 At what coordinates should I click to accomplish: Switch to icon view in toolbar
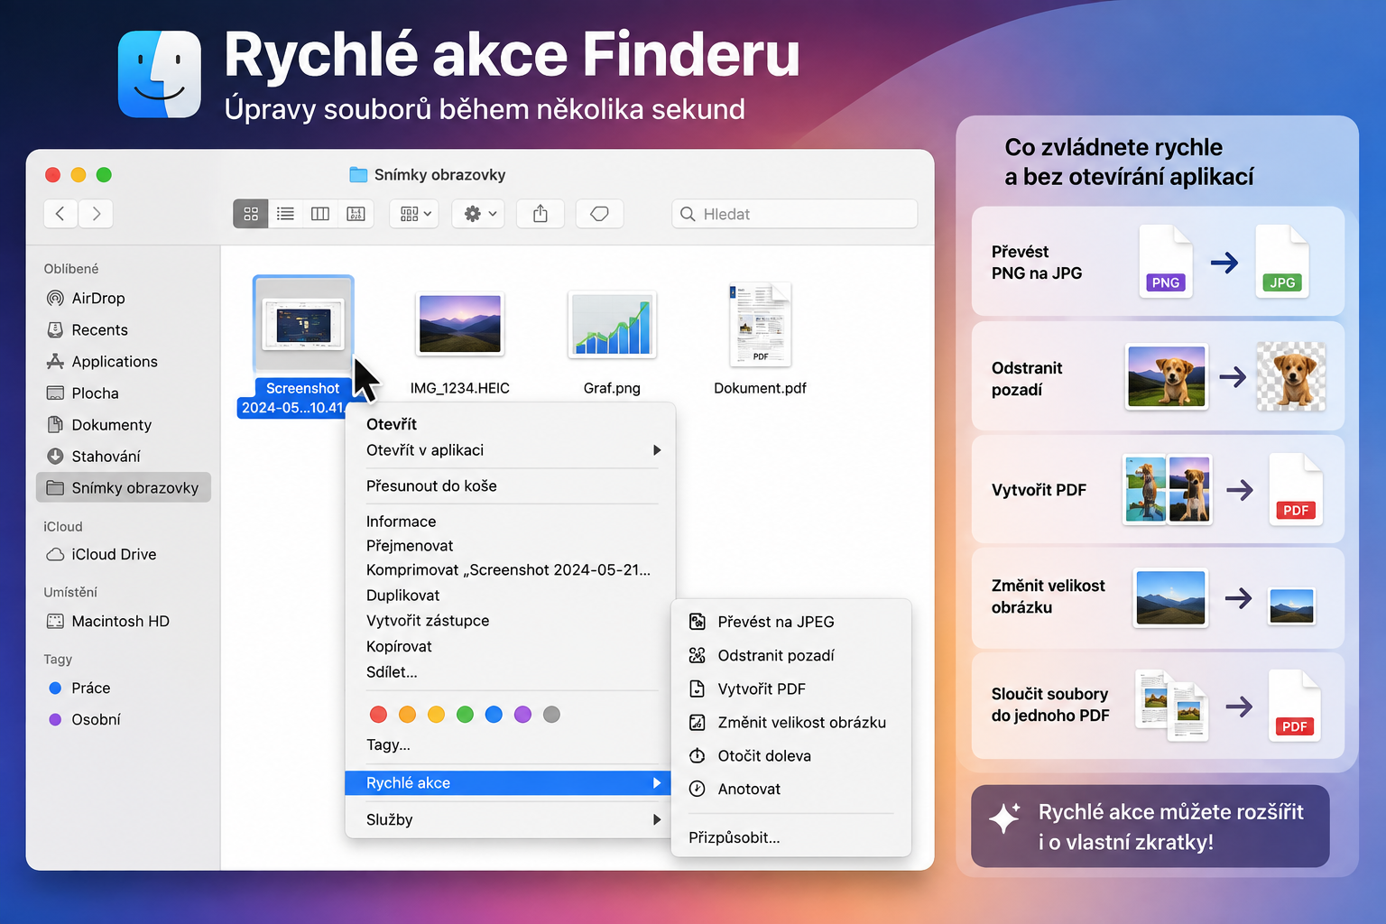tap(251, 214)
